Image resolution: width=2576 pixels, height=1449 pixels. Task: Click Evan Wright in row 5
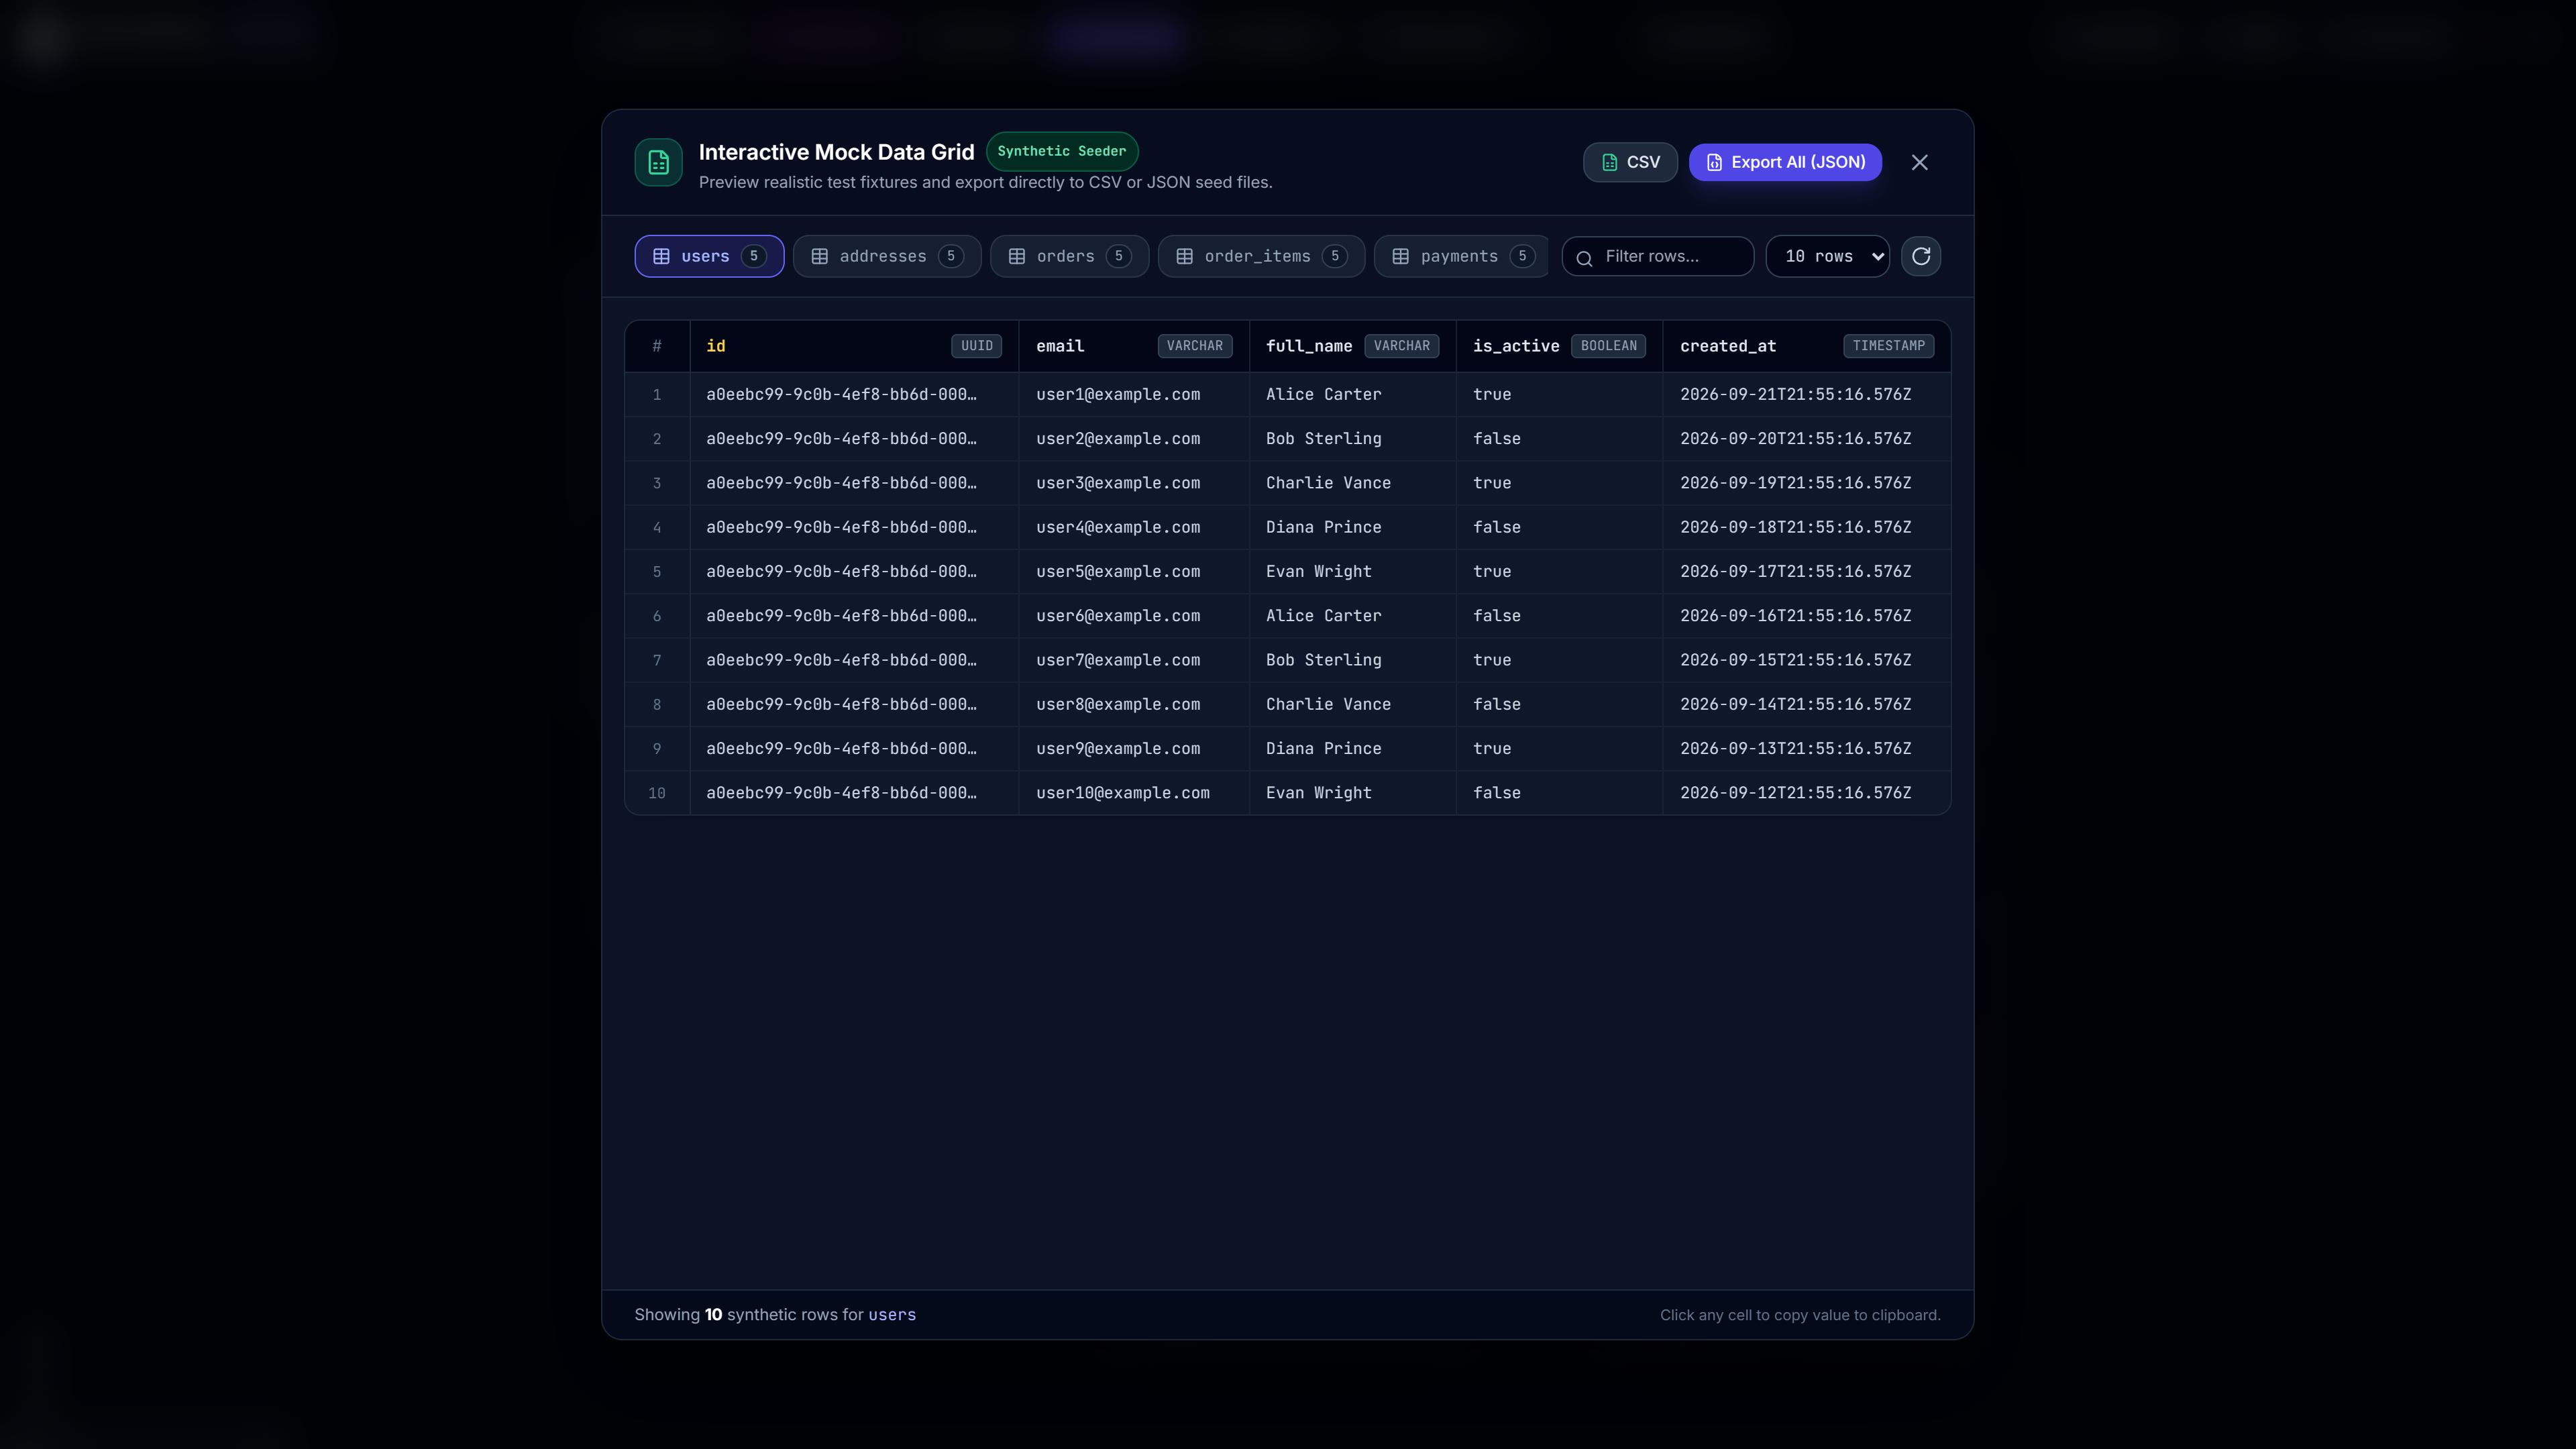point(1352,571)
